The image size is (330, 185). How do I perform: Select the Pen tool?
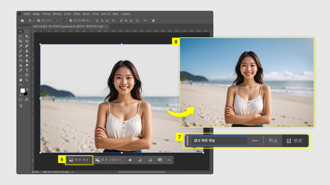click(x=21, y=70)
